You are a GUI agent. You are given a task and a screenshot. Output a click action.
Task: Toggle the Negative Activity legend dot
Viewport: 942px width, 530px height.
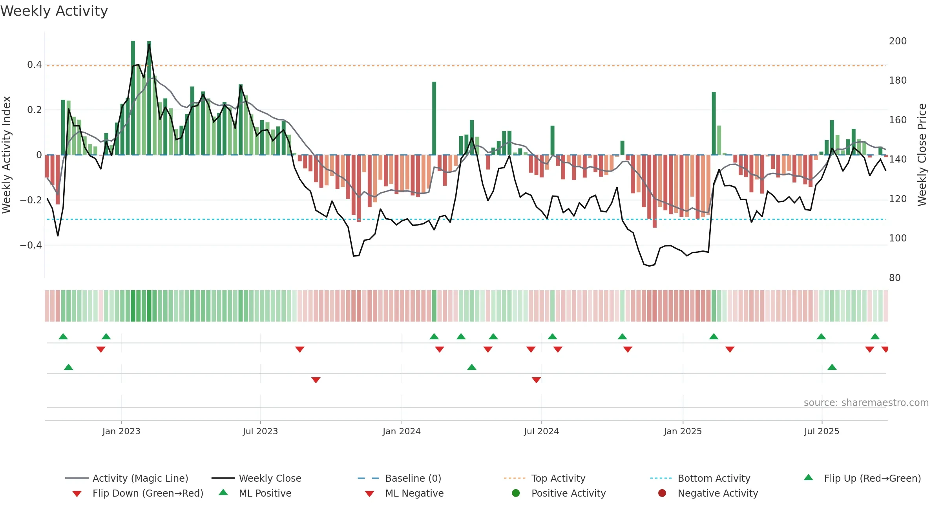662,493
